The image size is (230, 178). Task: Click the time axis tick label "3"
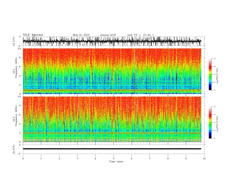tap(77, 159)
